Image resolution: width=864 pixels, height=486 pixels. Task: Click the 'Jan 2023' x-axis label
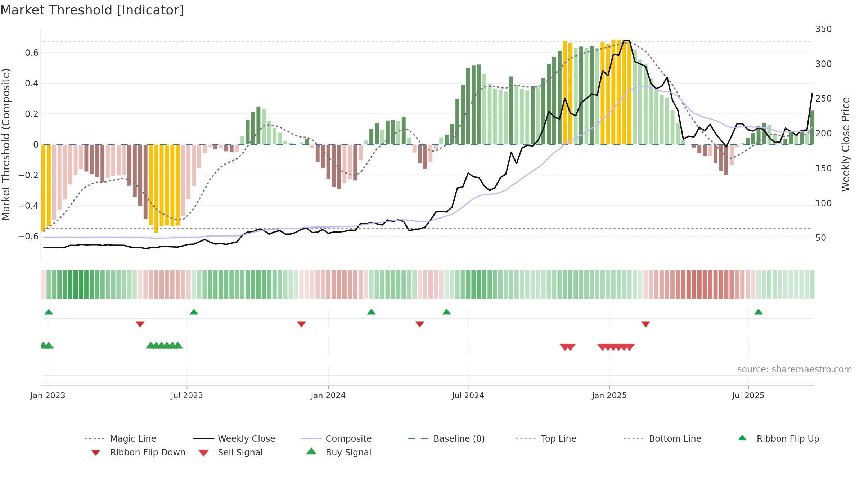pyautogui.click(x=48, y=396)
